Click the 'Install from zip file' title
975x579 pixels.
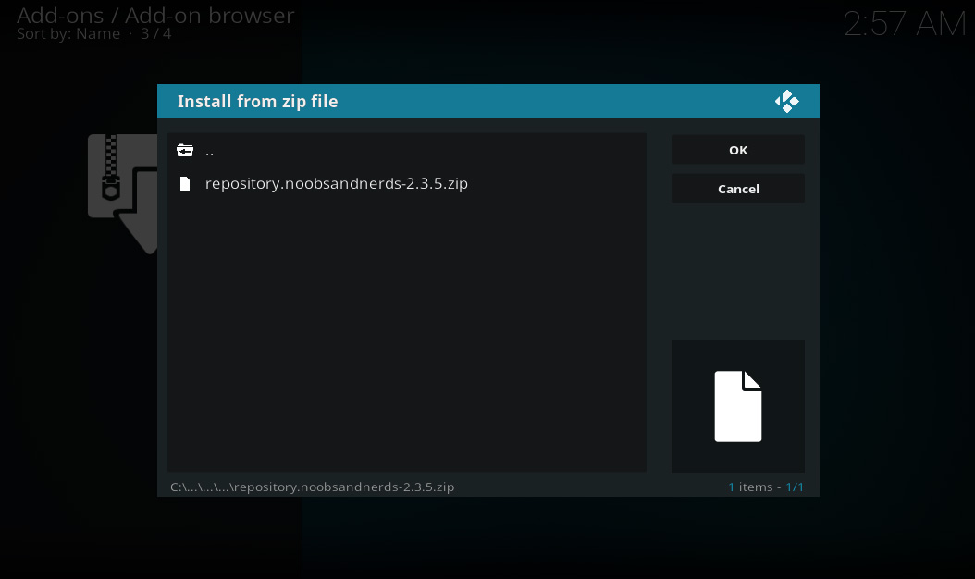click(257, 102)
